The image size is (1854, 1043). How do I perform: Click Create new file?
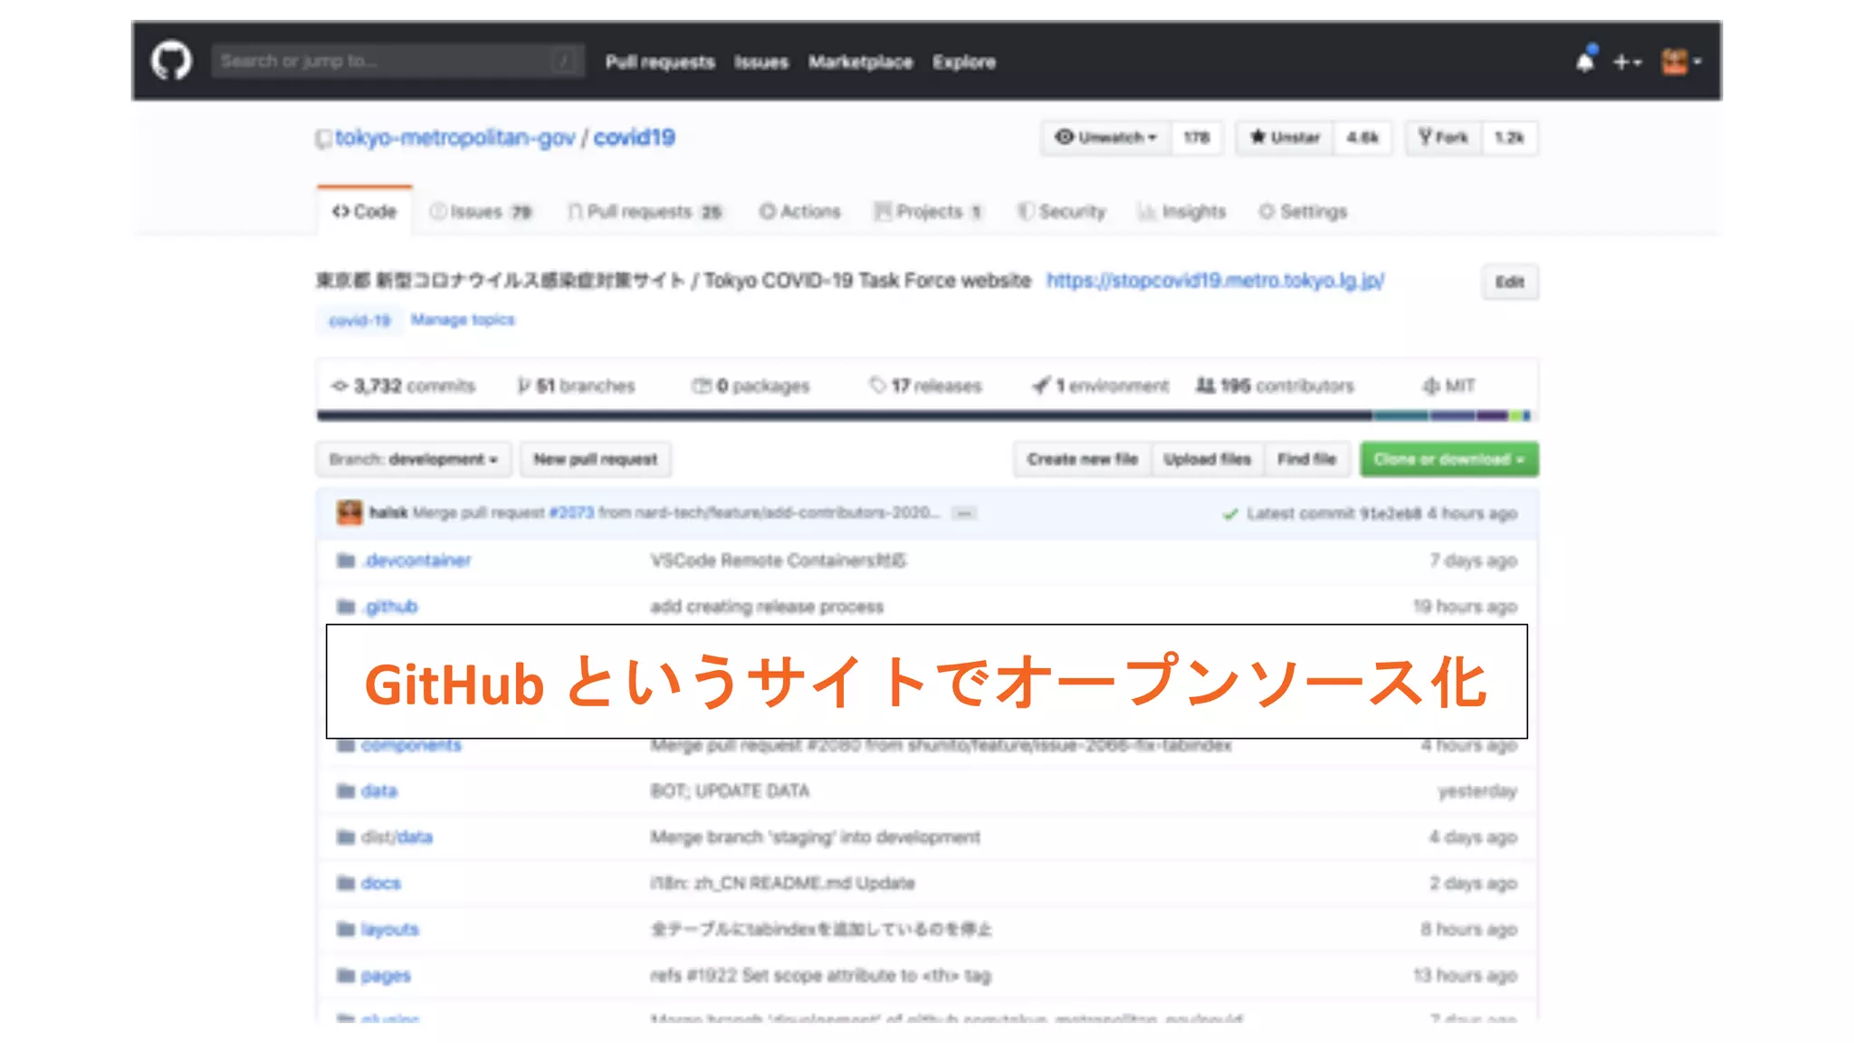tap(1082, 459)
